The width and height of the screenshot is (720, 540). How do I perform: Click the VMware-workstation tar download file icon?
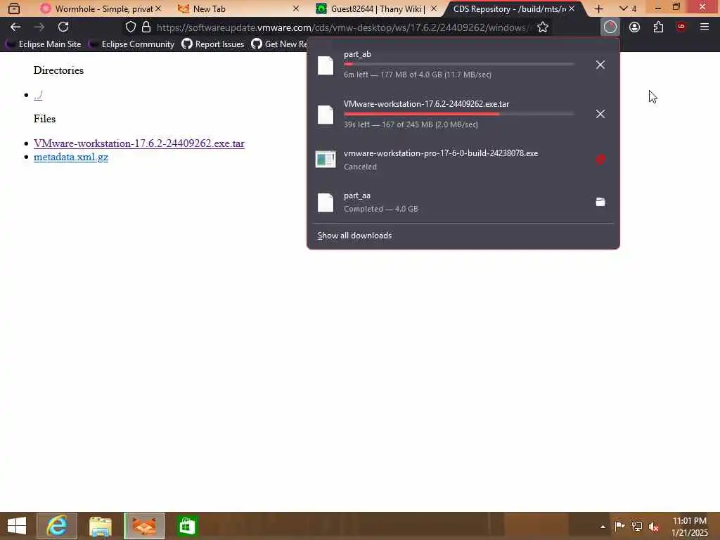(326, 115)
